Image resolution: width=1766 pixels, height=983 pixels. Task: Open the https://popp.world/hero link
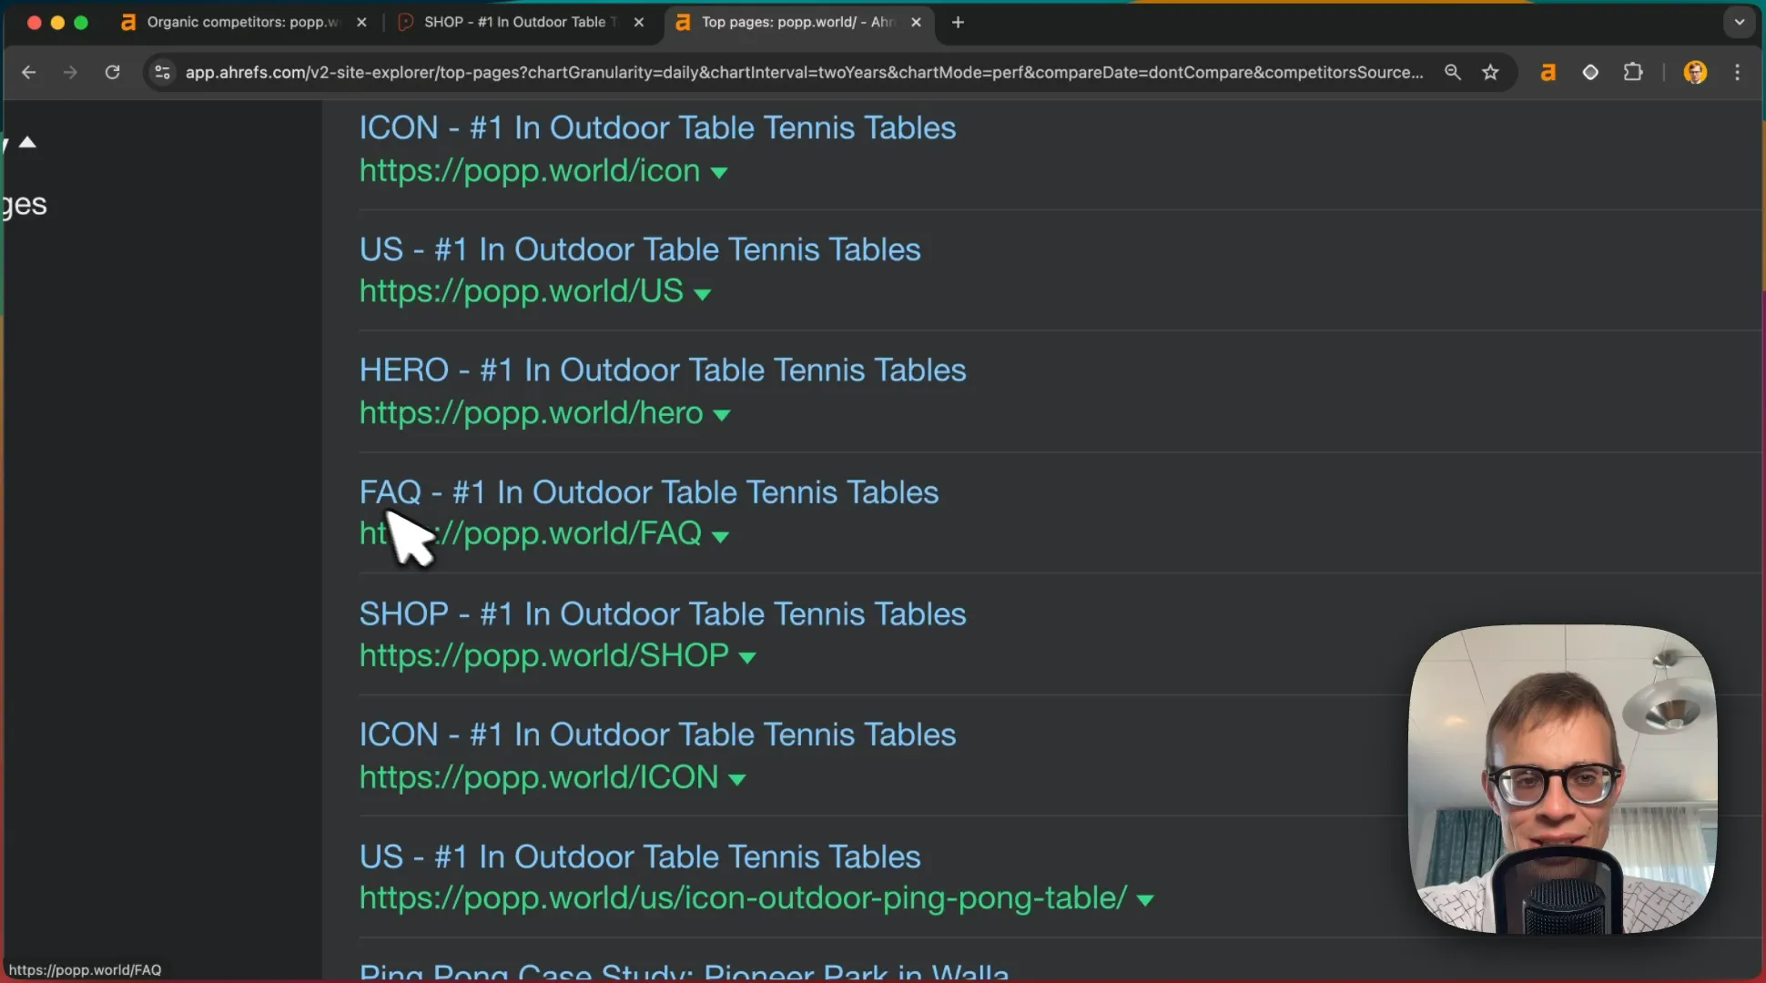click(531, 413)
